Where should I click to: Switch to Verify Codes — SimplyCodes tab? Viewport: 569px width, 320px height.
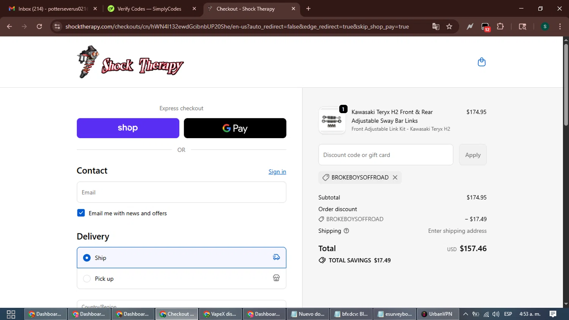coord(150,9)
